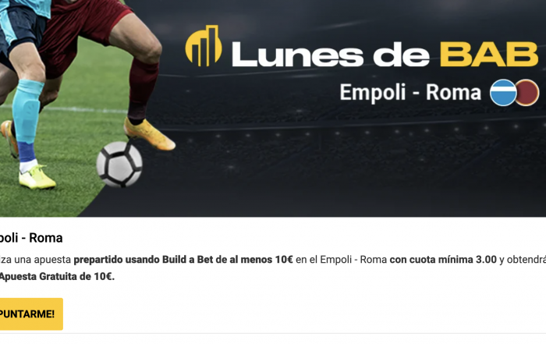The width and height of the screenshot is (546, 344).
Task: Click the 'Empoli - Roma' text in the banner
Action: tap(410, 93)
